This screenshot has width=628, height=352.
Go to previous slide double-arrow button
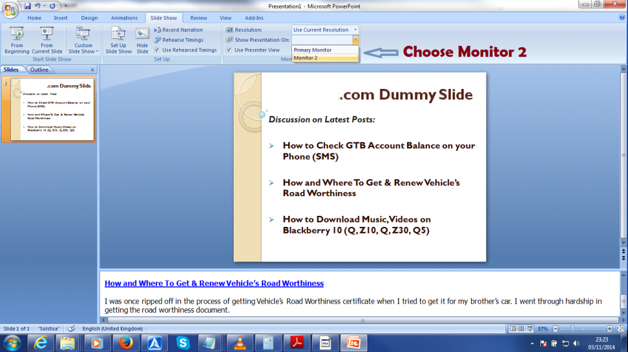[624, 251]
